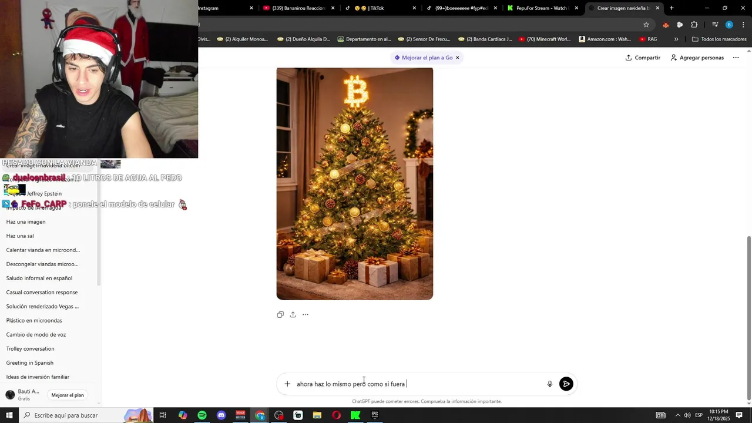
Task: Click the Agregar personas button
Action: [x=697, y=58]
